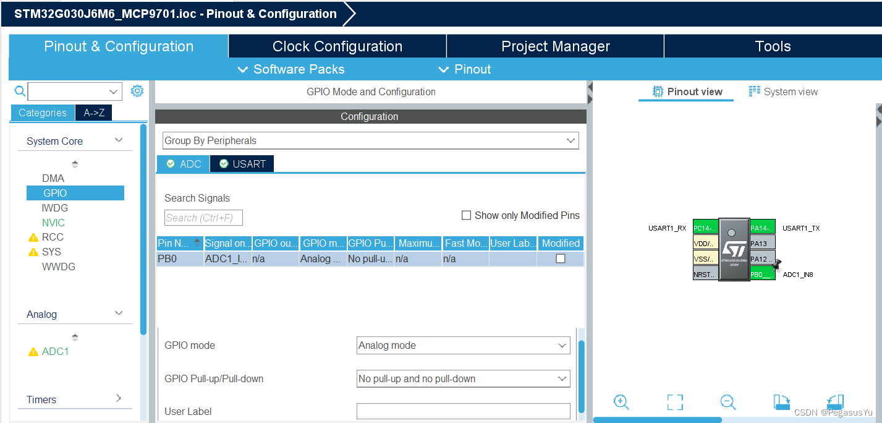
Task: Open the Software Packs menu
Action: pyautogui.click(x=291, y=69)
